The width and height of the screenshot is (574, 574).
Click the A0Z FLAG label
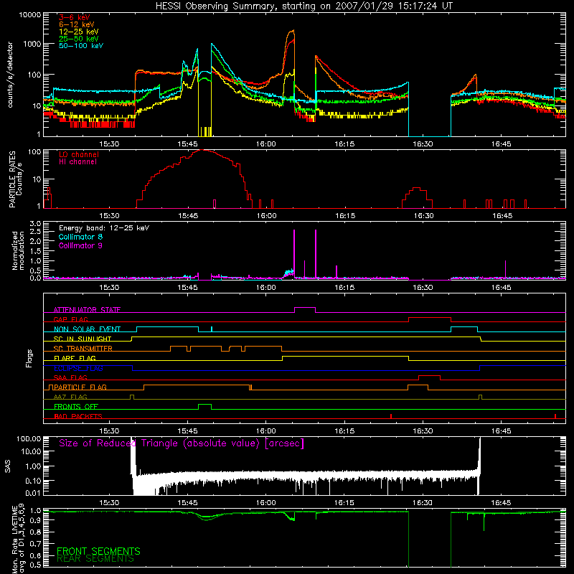pos(70,397)
